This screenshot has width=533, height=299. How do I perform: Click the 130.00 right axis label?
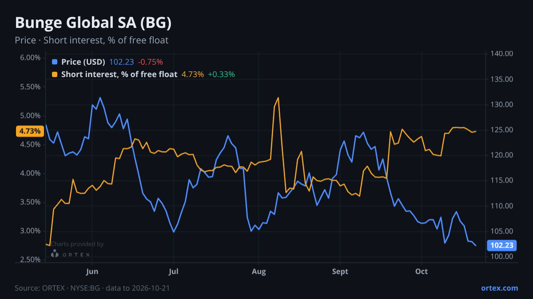[x=502, y=105]
